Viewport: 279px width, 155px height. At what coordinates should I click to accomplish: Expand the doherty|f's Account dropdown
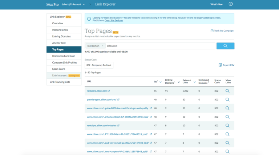pyautogui.click(x=73, y=4)
